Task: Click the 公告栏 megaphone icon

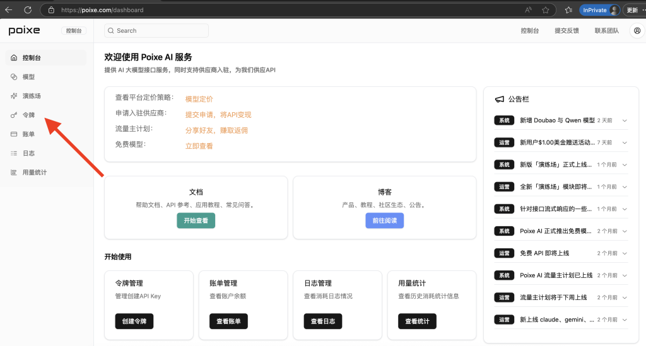Action: (500, 99)
